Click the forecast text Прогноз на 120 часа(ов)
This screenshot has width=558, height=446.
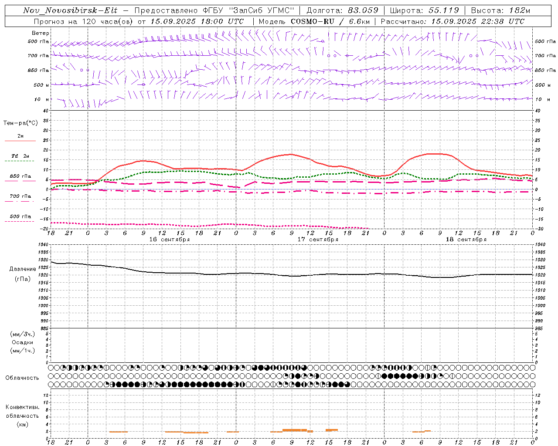pyautogui.click(x=83, y=21)
